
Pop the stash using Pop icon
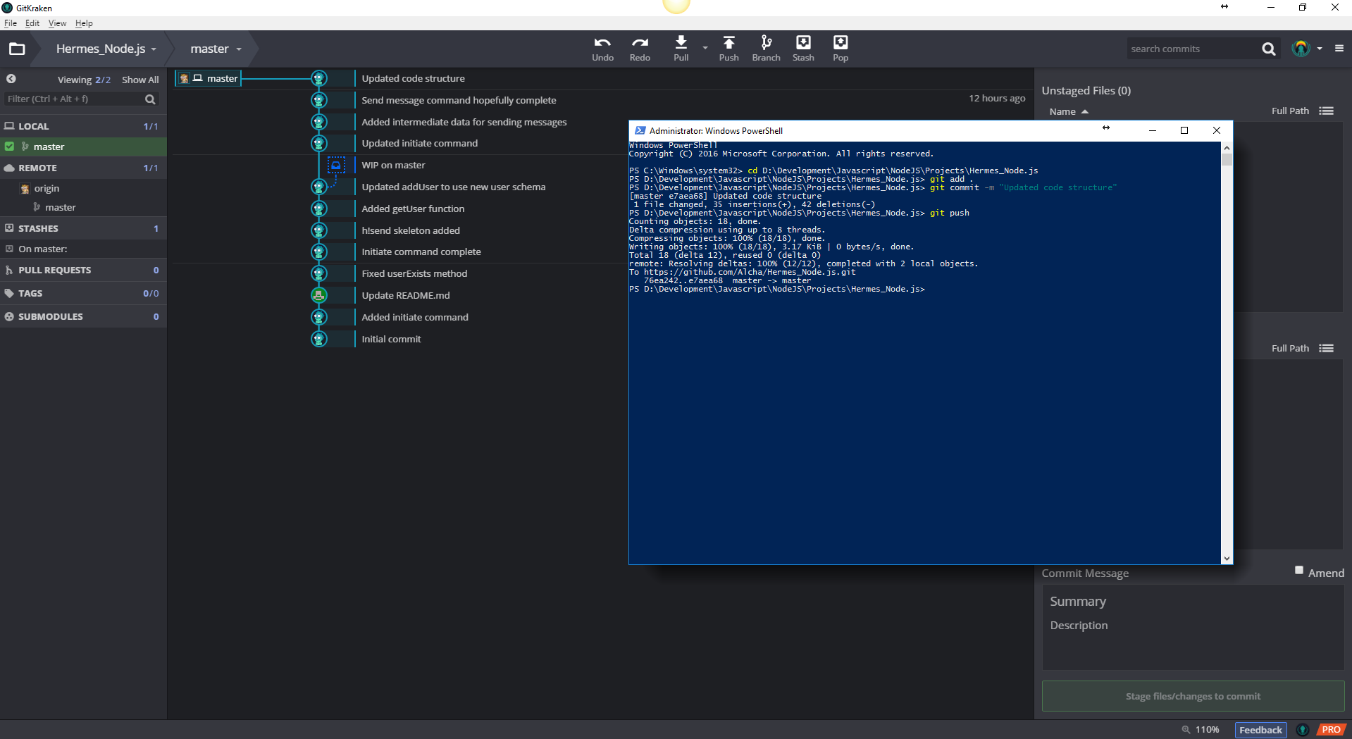click(841, 49)
